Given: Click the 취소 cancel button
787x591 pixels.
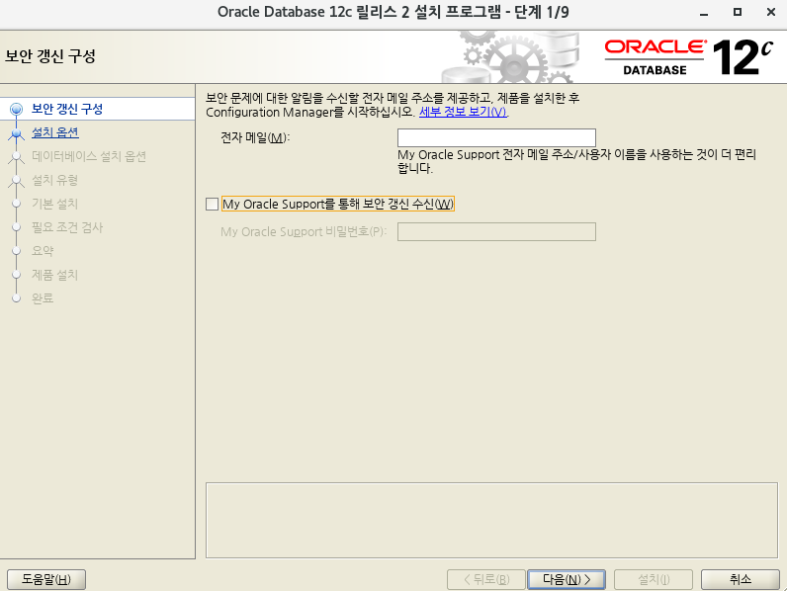Looking at the screenshot, I should tap(741, 579).
